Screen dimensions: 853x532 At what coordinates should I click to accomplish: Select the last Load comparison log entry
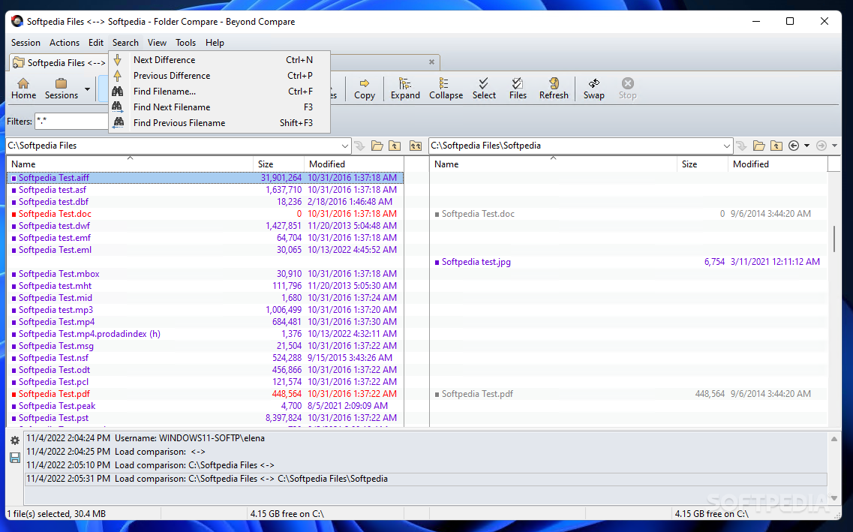[426, 479]
